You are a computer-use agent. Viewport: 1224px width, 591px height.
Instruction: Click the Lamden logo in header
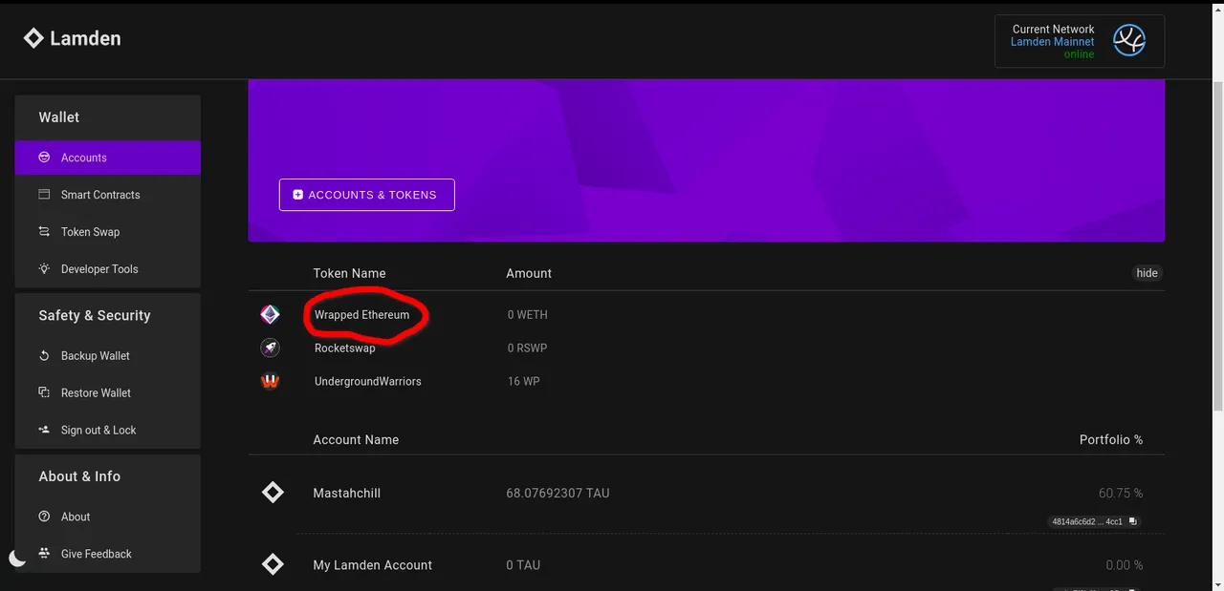point(72,39)
